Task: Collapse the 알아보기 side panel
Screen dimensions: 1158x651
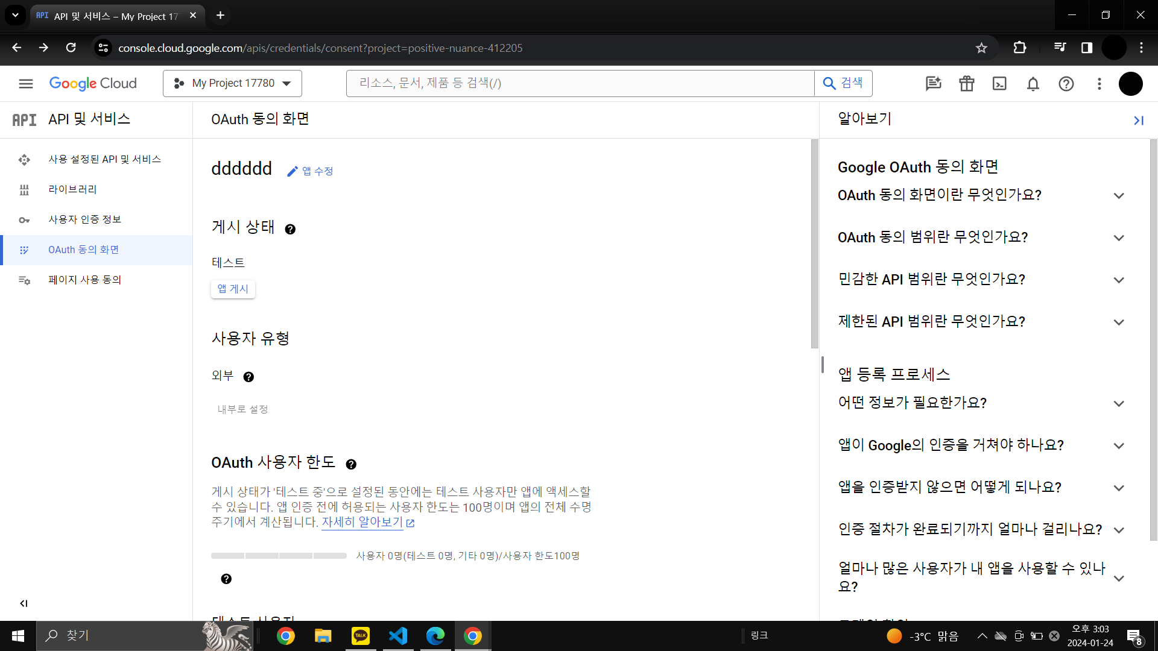Action: tap(1138, 121)
